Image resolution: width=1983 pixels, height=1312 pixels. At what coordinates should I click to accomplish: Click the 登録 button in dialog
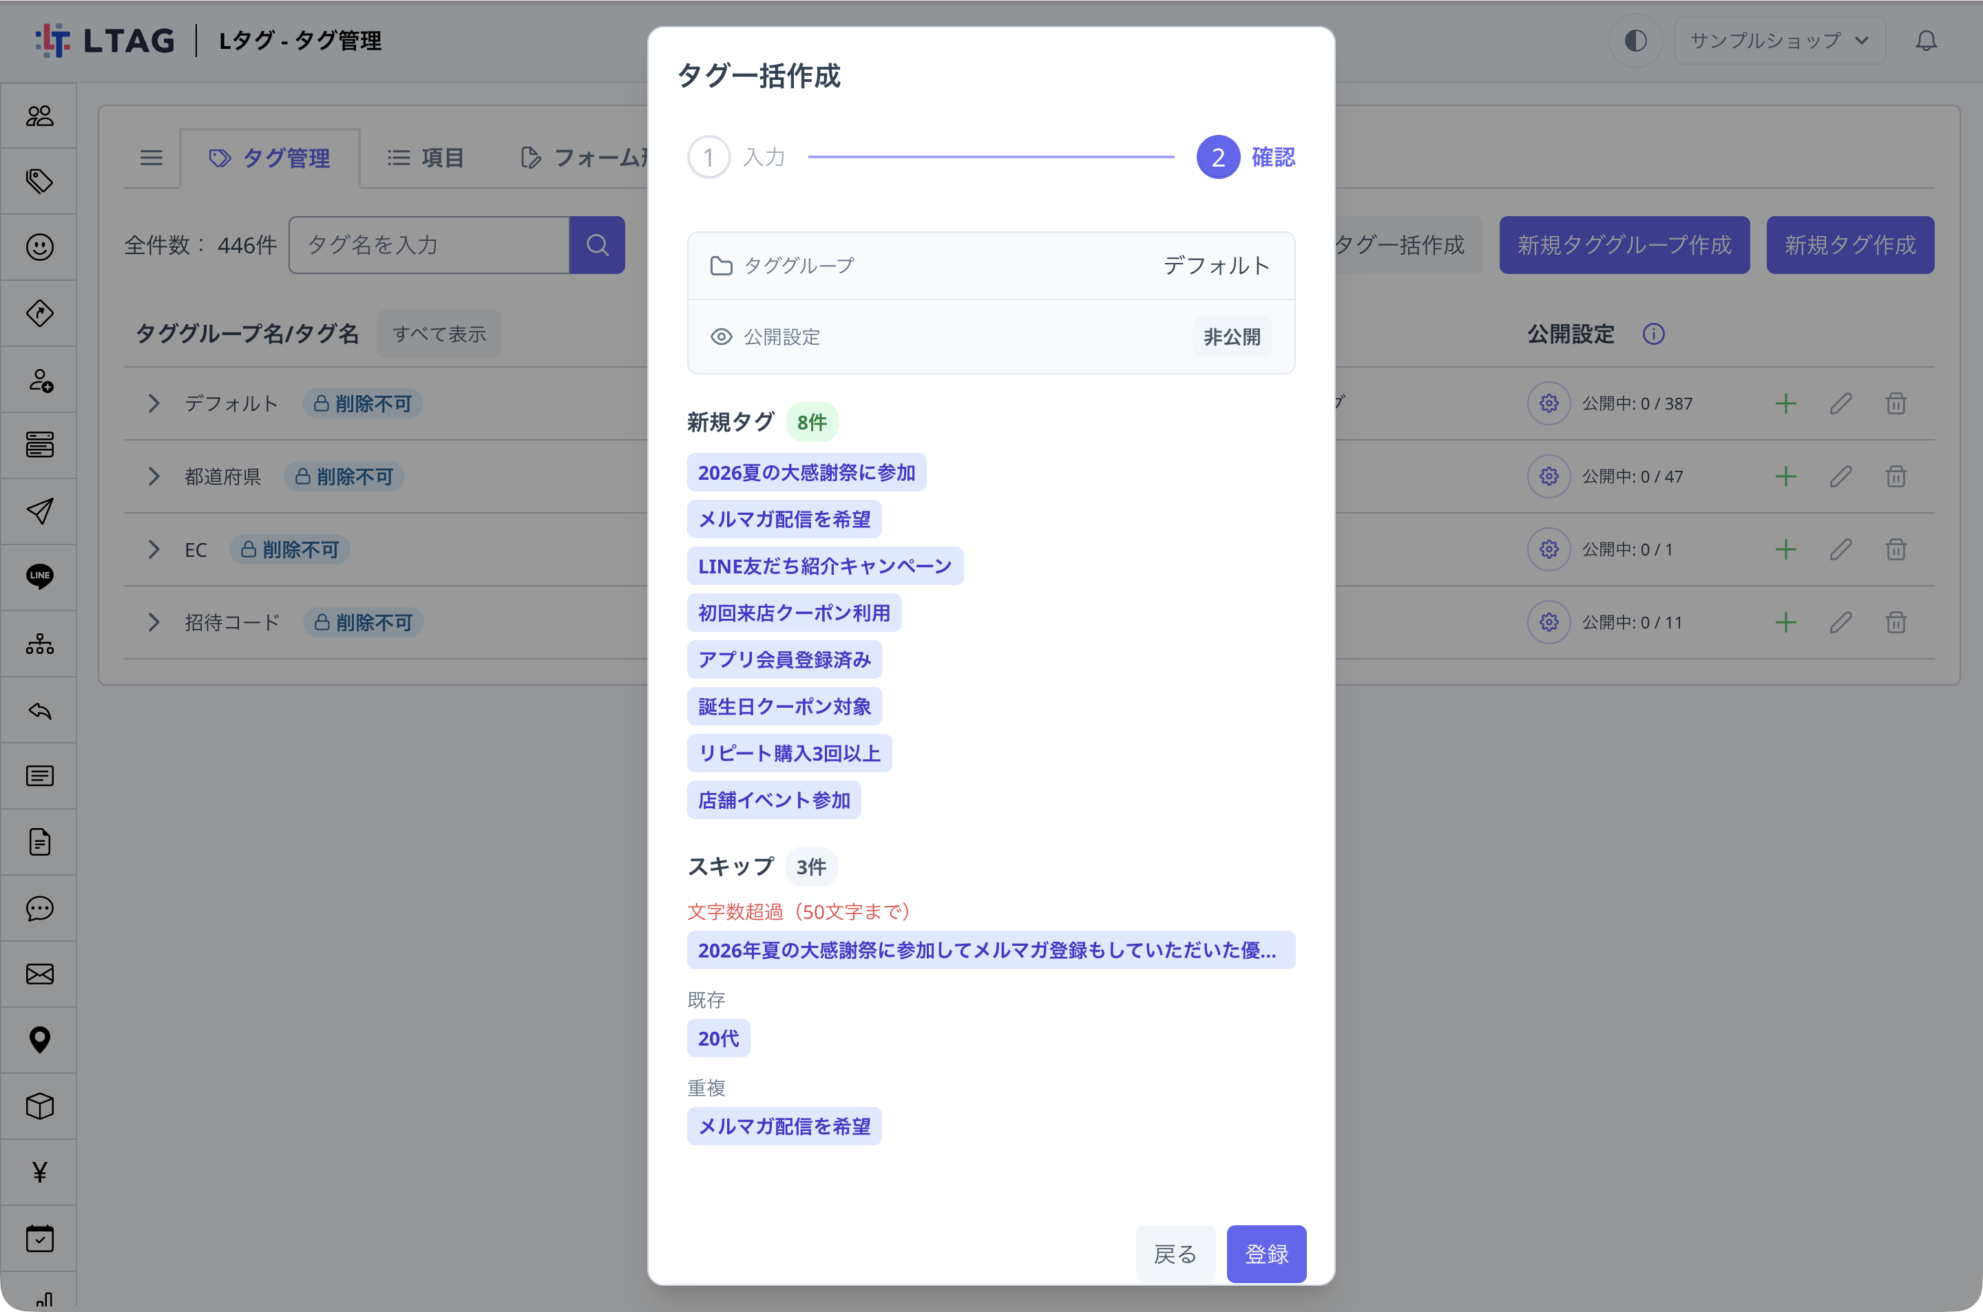(x=1266, y=1253)
